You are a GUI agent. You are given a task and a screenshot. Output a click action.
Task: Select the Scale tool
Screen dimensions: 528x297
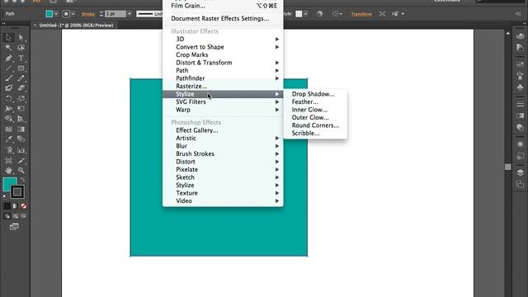click(x=21, y=99)
